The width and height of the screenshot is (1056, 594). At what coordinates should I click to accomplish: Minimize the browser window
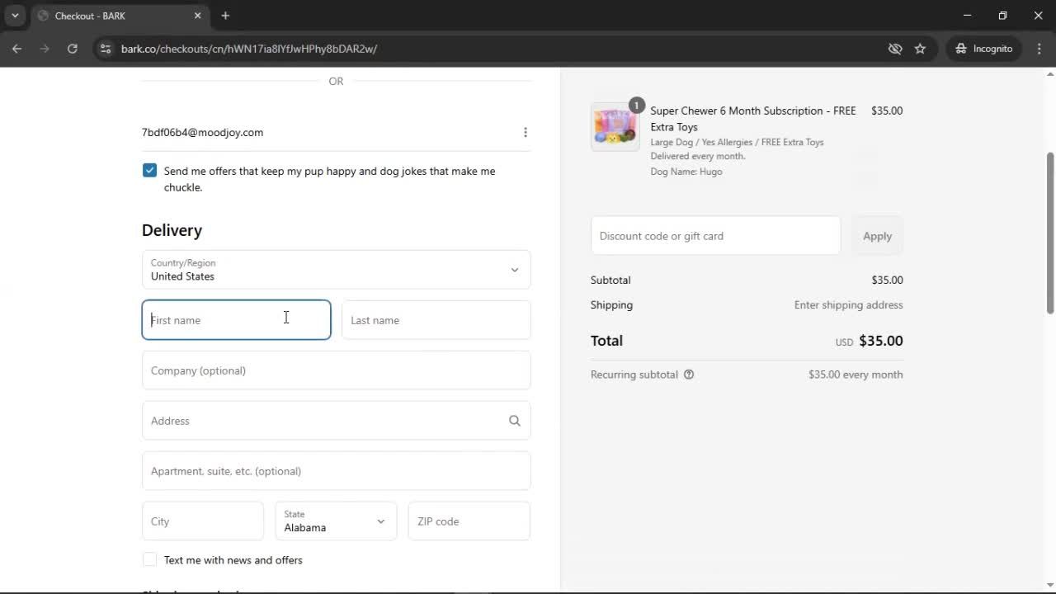point(968,16)
